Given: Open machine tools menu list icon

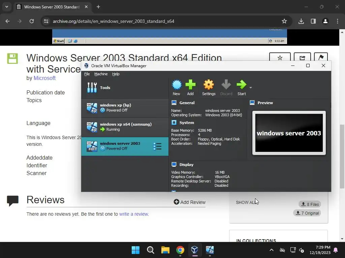Looking at the screenshot, I should tap(157, 146).
